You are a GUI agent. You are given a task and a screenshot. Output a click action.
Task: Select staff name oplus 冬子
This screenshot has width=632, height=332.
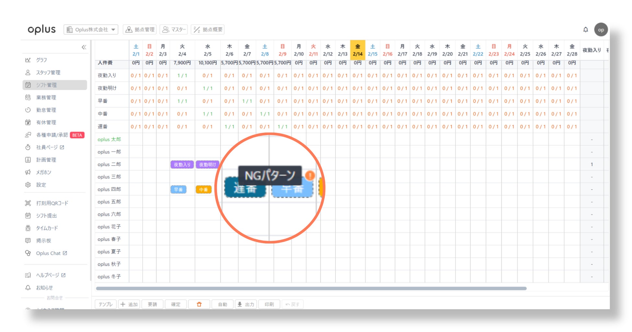point(109,277)
